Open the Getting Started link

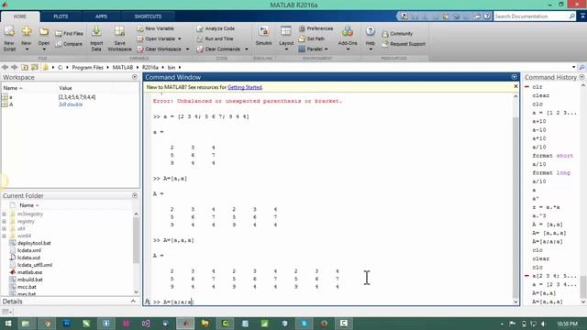245,87
